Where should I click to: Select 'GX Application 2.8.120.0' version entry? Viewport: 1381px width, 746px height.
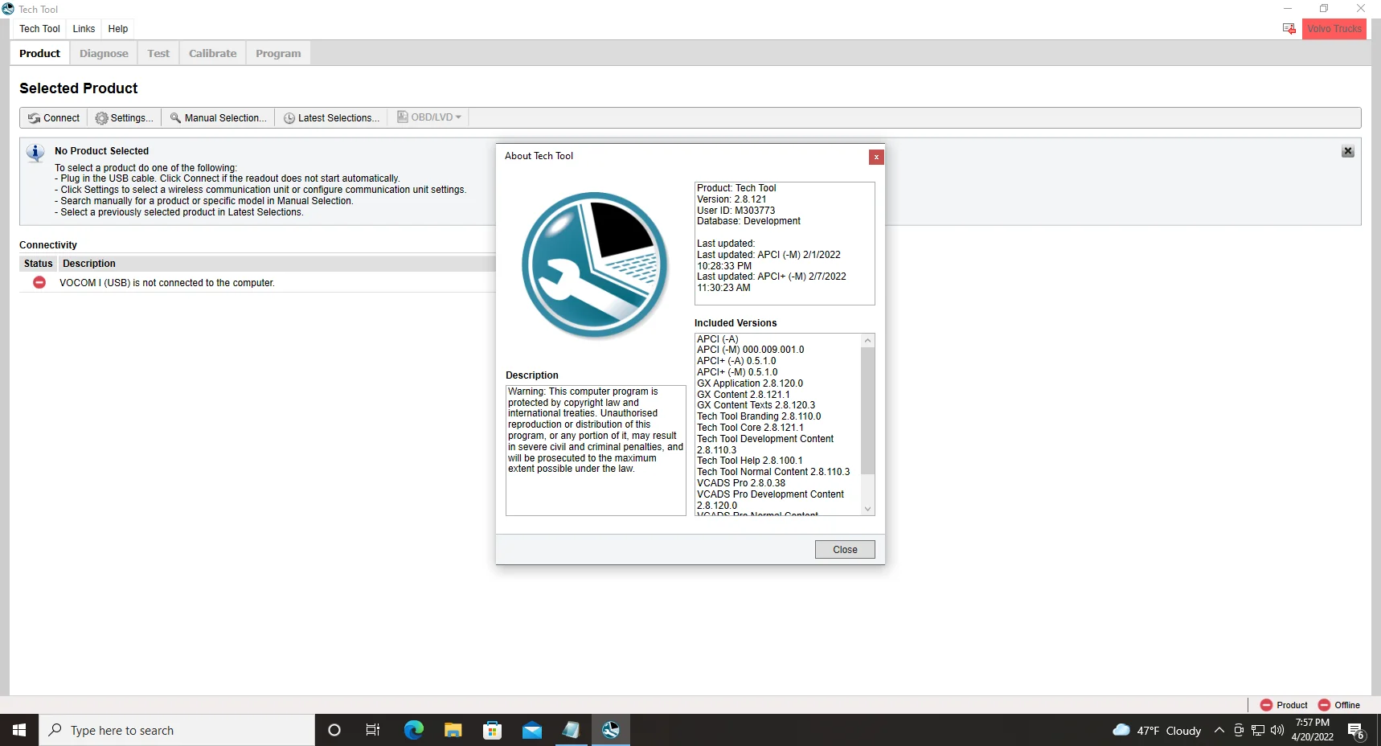(x=750, y=383)
